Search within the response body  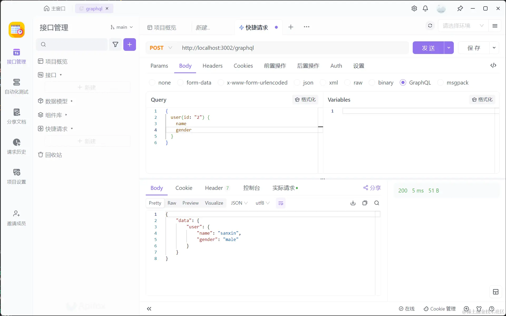tap(377, 203)
